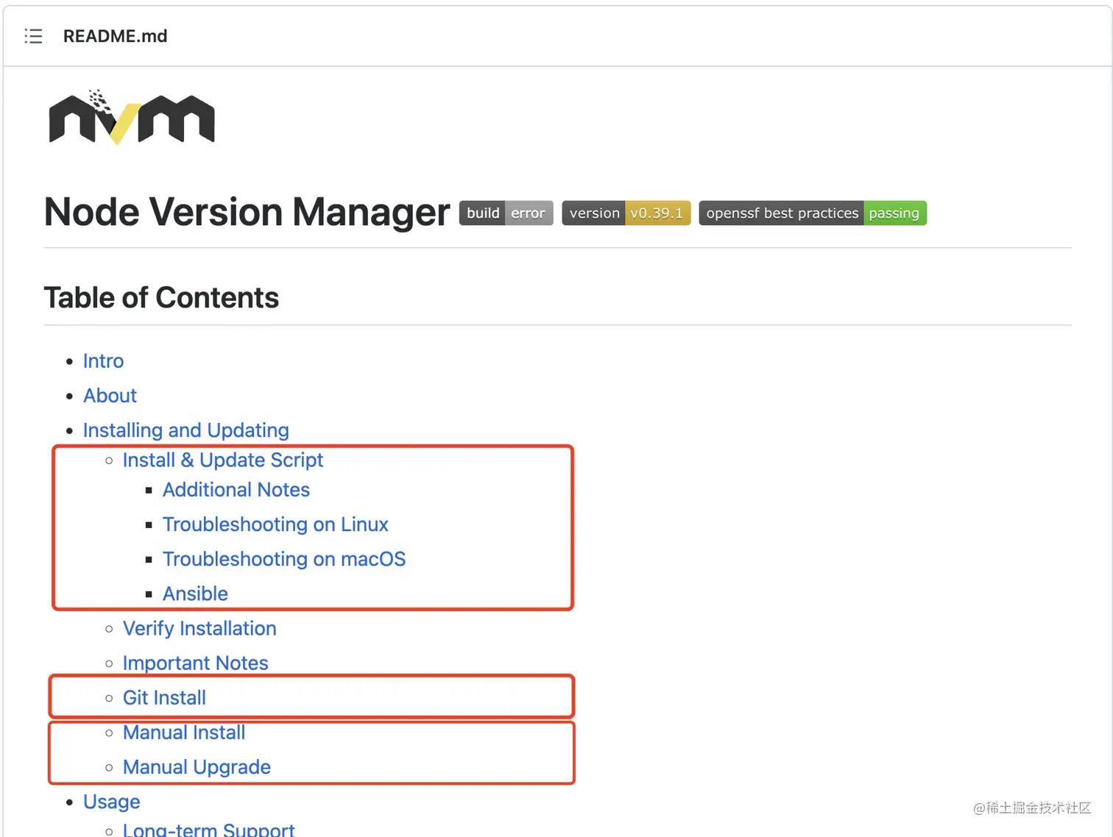Open Installing and Updating link
Screen dimensions: 1113x837
185,430
